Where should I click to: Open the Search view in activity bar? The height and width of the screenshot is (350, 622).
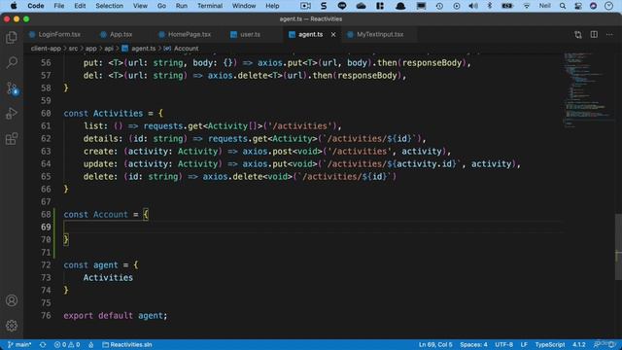point(12,62)
